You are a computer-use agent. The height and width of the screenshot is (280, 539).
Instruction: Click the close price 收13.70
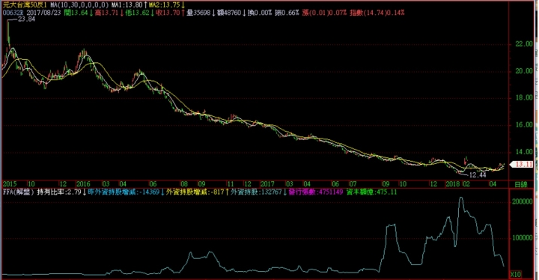(170, 13)
